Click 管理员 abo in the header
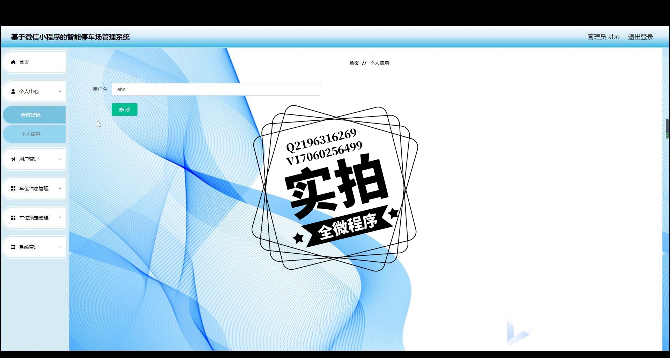 603,37
